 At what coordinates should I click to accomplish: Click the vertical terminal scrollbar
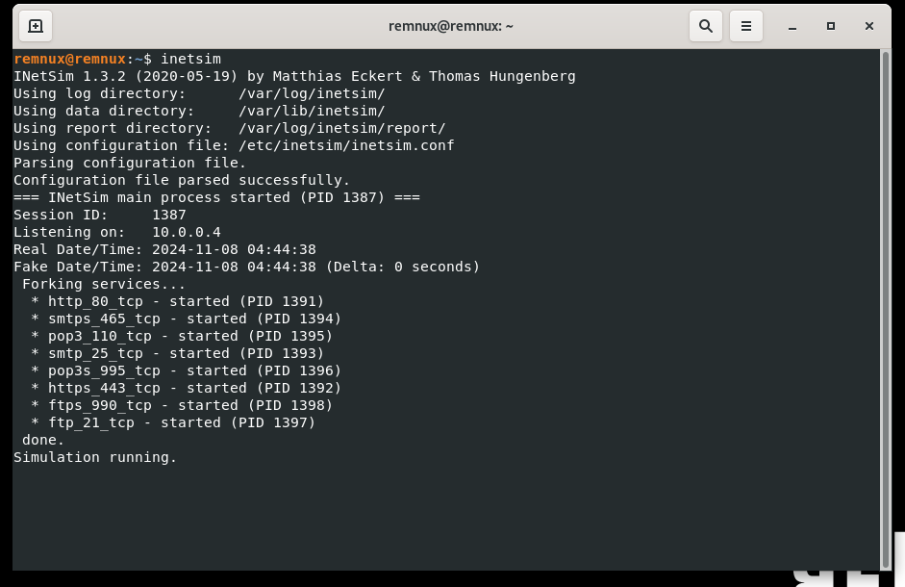click(886, 308)
